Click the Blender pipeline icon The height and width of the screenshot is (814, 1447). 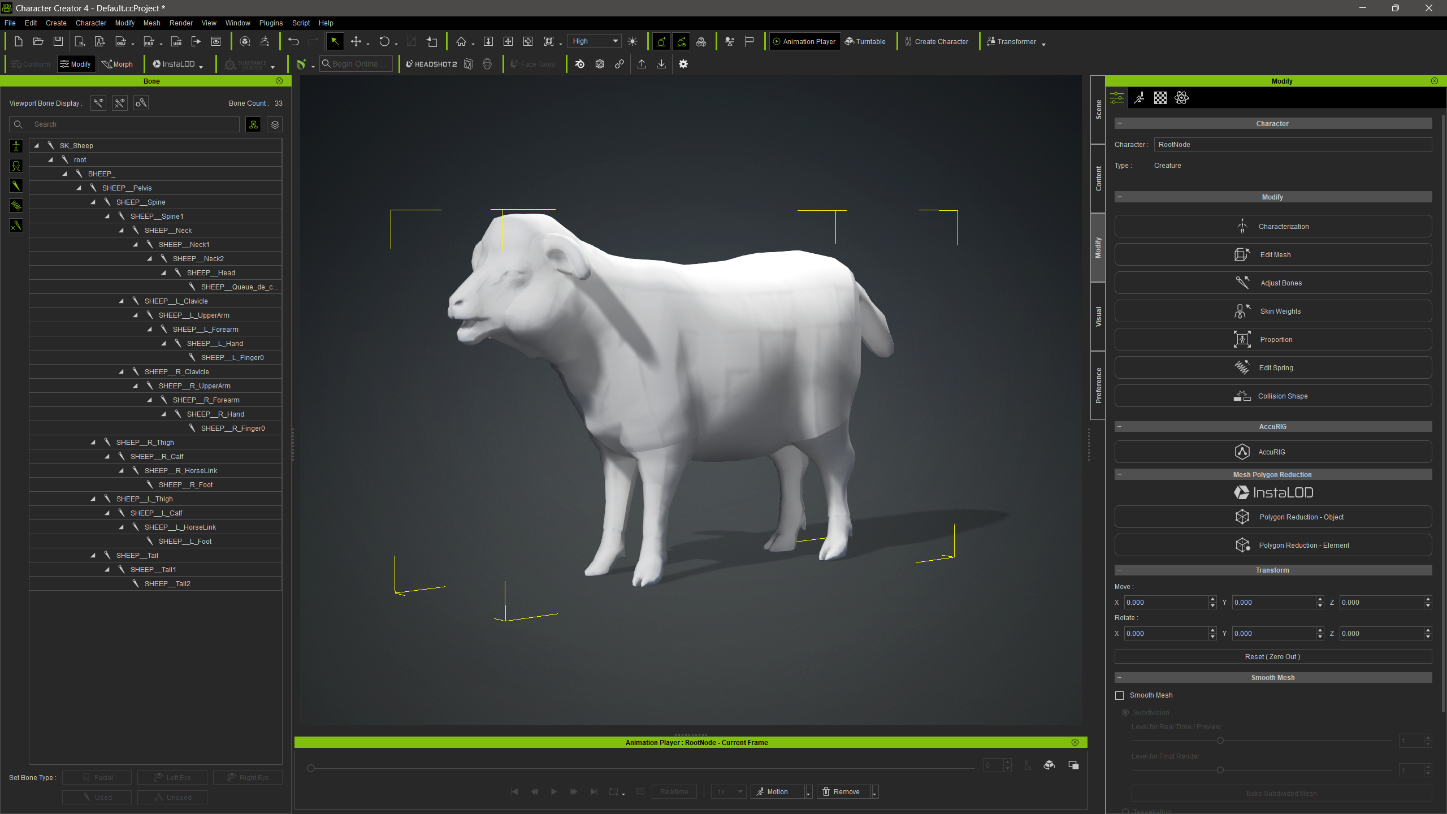coord(580,64)
